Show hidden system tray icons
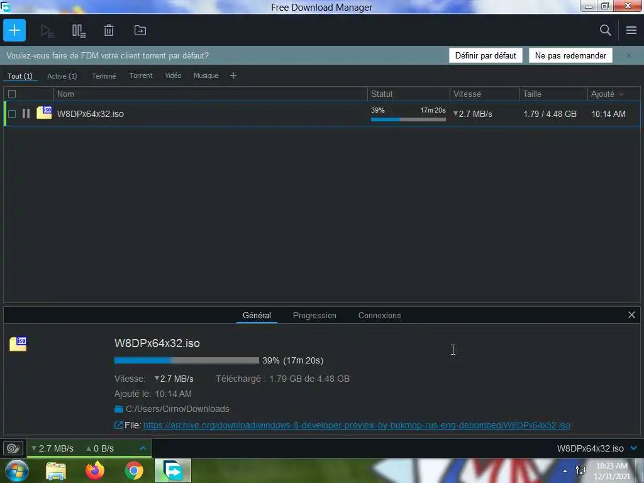The height and width of the screenshot is (483, 644). [x=565, y=471]
